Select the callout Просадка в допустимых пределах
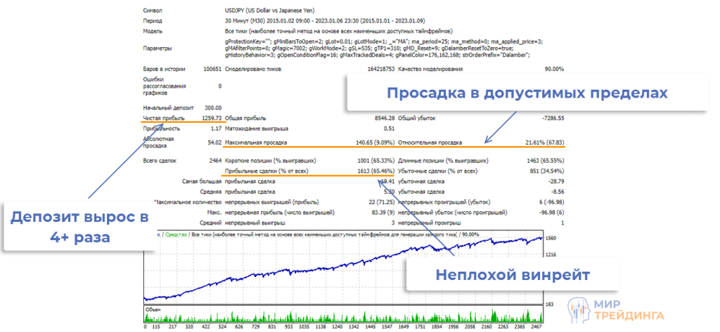This screenshot has width=720, height=332. pos(526,93)
